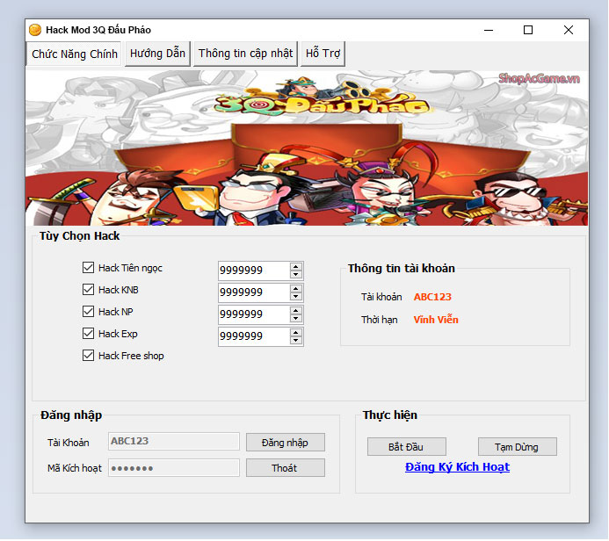Click the Vĩnh Viễn expiry text
The height and width of the screenshot is (541, 609).
(x=436, y=320)
